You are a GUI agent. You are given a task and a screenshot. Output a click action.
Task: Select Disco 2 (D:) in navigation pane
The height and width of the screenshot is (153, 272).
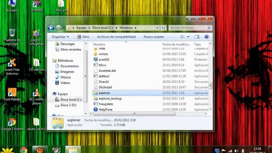coord(66,105)
